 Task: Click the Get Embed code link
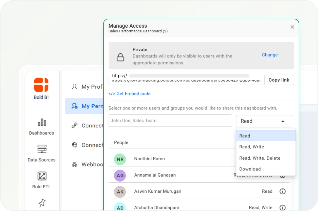pyautogui.click(x=129, y=94)
